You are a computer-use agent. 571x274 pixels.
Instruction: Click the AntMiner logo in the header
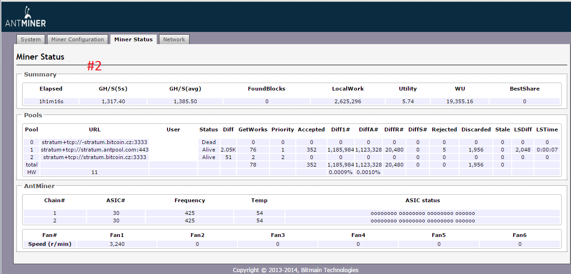(x=26, y=17)
